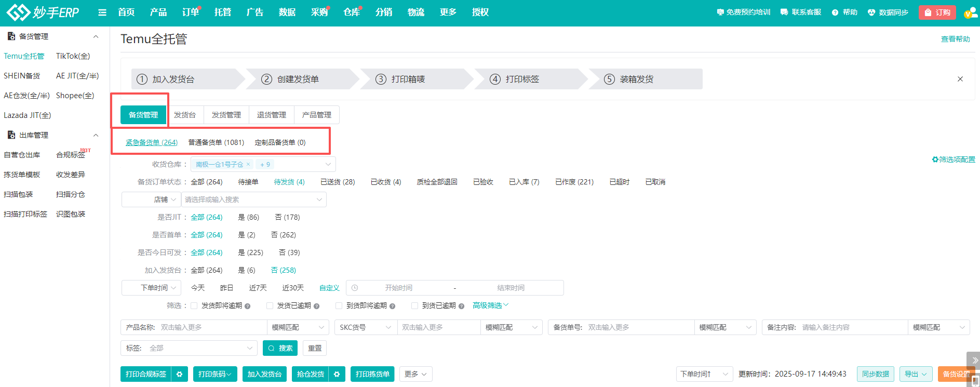Screen dimensions: 980x387
Task: Switch to the 发货台 tab
Action: (185, 115)
